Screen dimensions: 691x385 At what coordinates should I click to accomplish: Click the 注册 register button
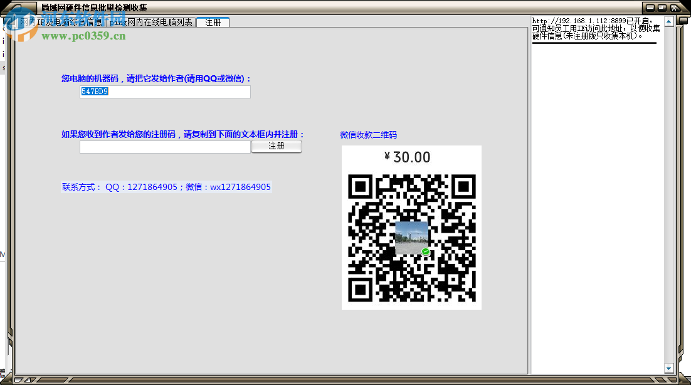(276, 146)
